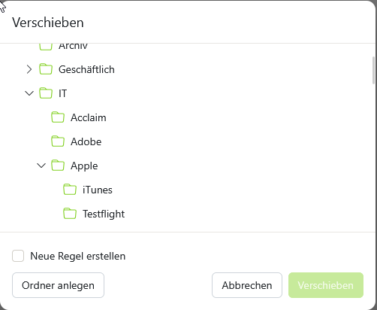Click the Adobe folder icon
This screenshot has height=310, width=377.
(58, 141)
